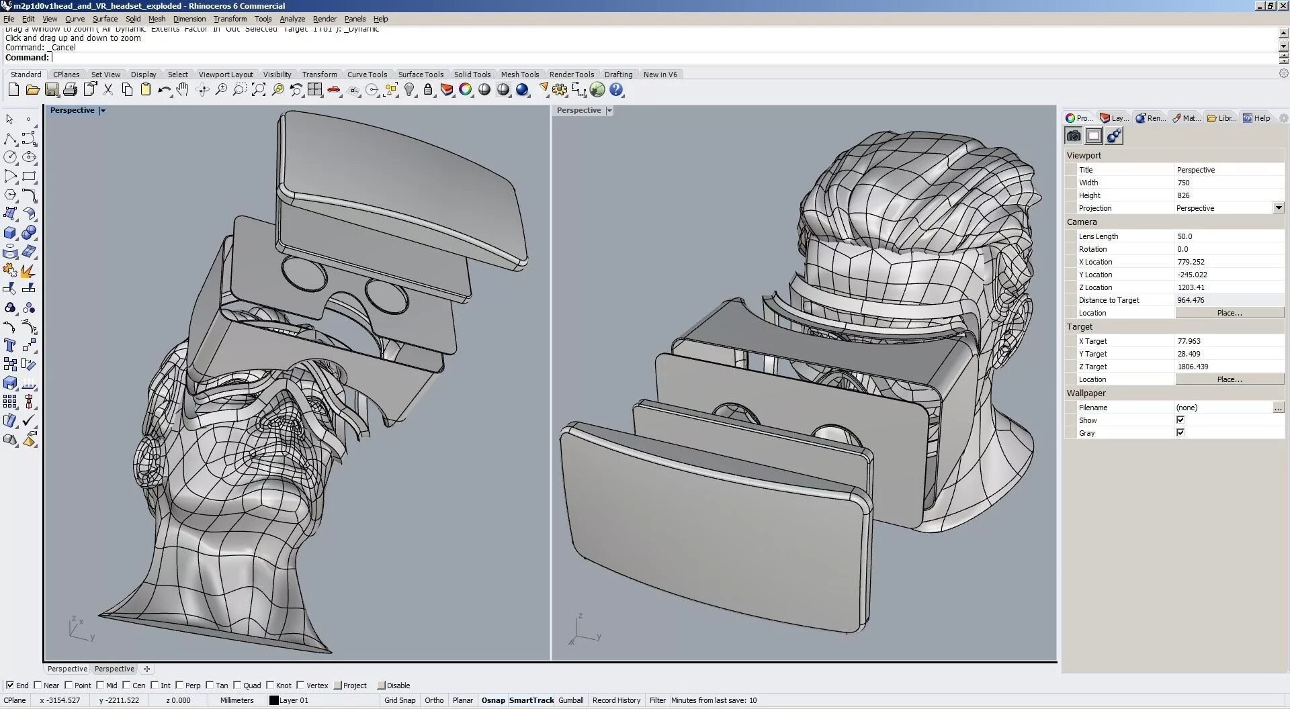Enable the Near osnap checkbox
The image size is (1290, 709).
point(38,685)
